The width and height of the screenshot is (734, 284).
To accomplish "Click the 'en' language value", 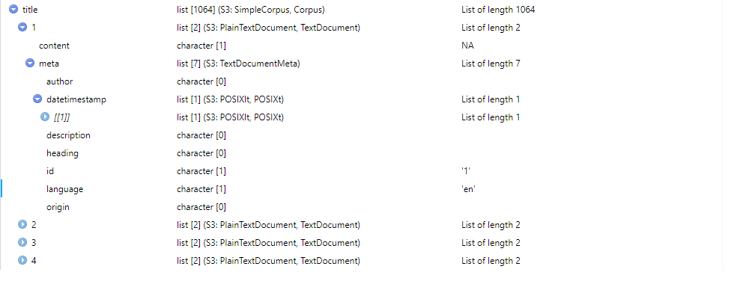I will (x=469, y=189).
